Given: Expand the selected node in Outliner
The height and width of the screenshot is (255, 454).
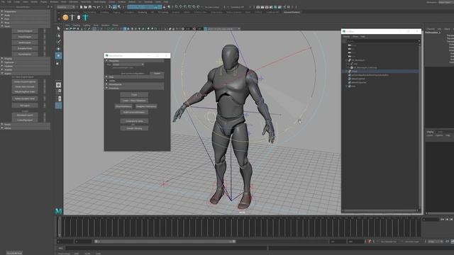Looking at the screenshot, I should (x=347, y=71).
